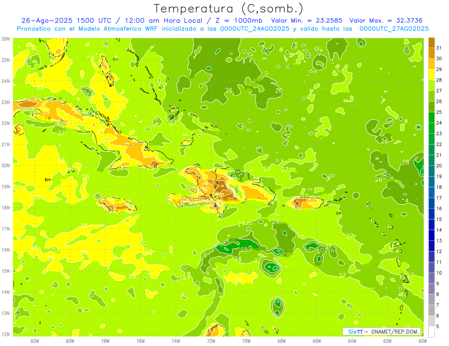Click the brown swatch above colorbar label 31

[431, 43]
